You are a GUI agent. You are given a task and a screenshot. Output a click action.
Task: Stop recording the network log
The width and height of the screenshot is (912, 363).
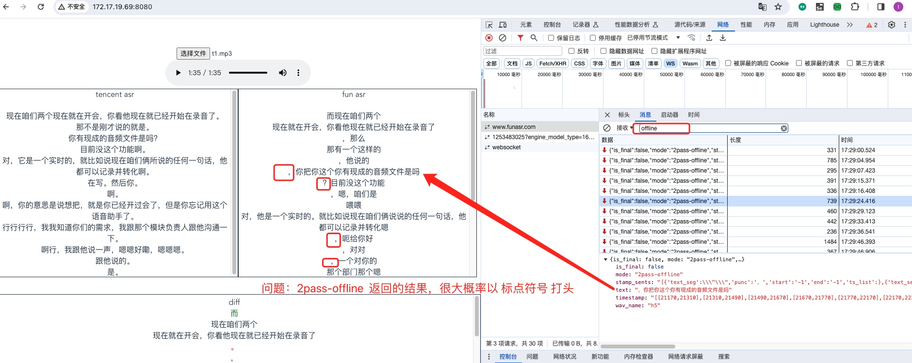(489, 38)
